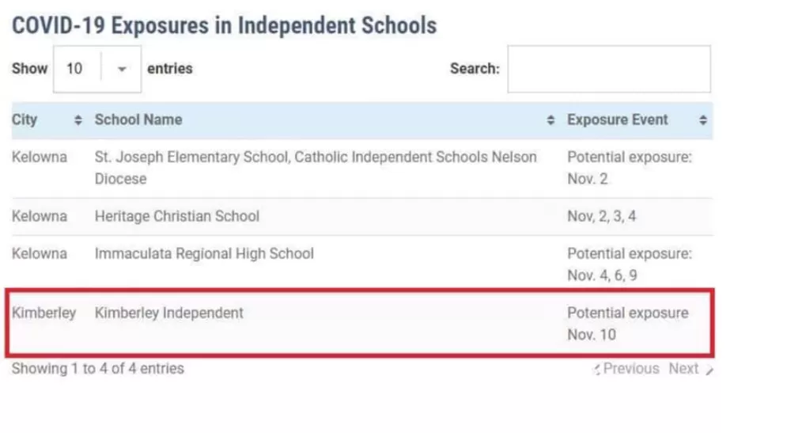Select the Kimberley Independent school row
Viewport: 787px width, 433px height.
(x=361, y=323)
